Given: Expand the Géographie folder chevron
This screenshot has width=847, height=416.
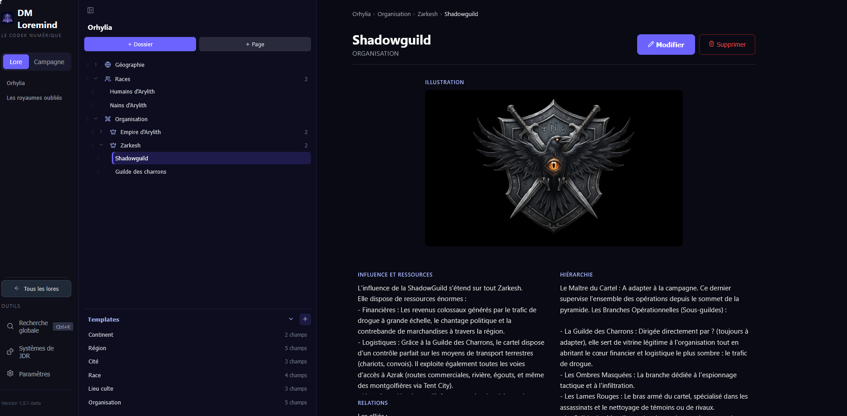Looking at the screenshot, I should 96,65.
